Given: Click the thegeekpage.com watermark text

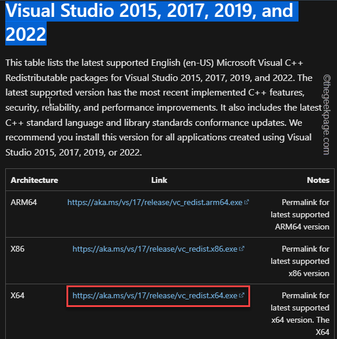Looking at the screenshot, I should click(327, 115).
